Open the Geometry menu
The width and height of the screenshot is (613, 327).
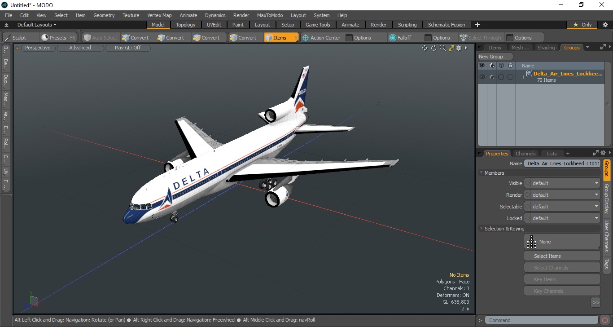coord(104,15)
